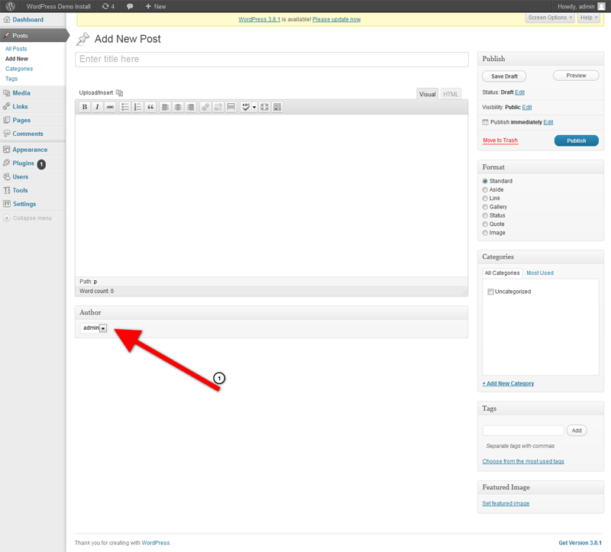
Task: Open the Author admin dropdown
Action: pos(93,328)
